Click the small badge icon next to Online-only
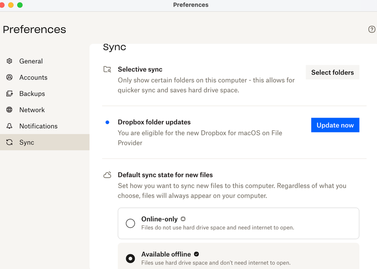 pos(183,219)
